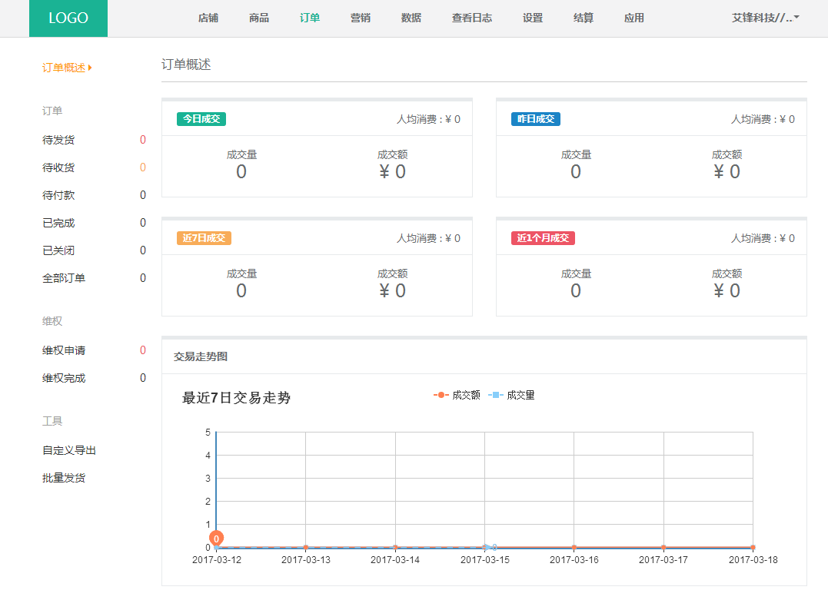828x590 pixels.
Task: Select the 营销 navigation item
Action: point(361,18)
